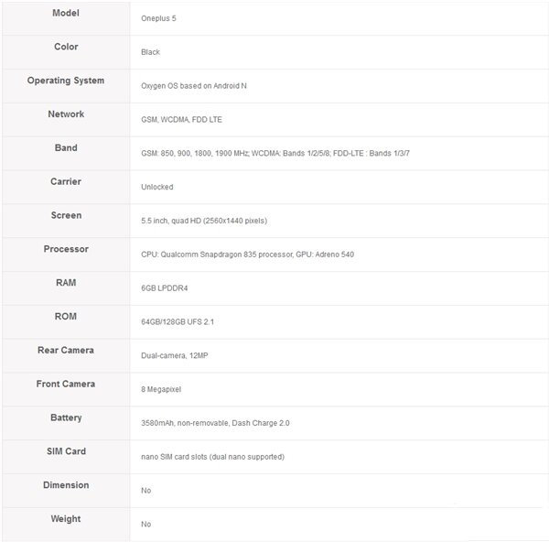The width and height of the screenshot is (549, 542).
Task: Select the 64GB/128GB UFS 2.1 text
Action: click(x=177, y=322)
